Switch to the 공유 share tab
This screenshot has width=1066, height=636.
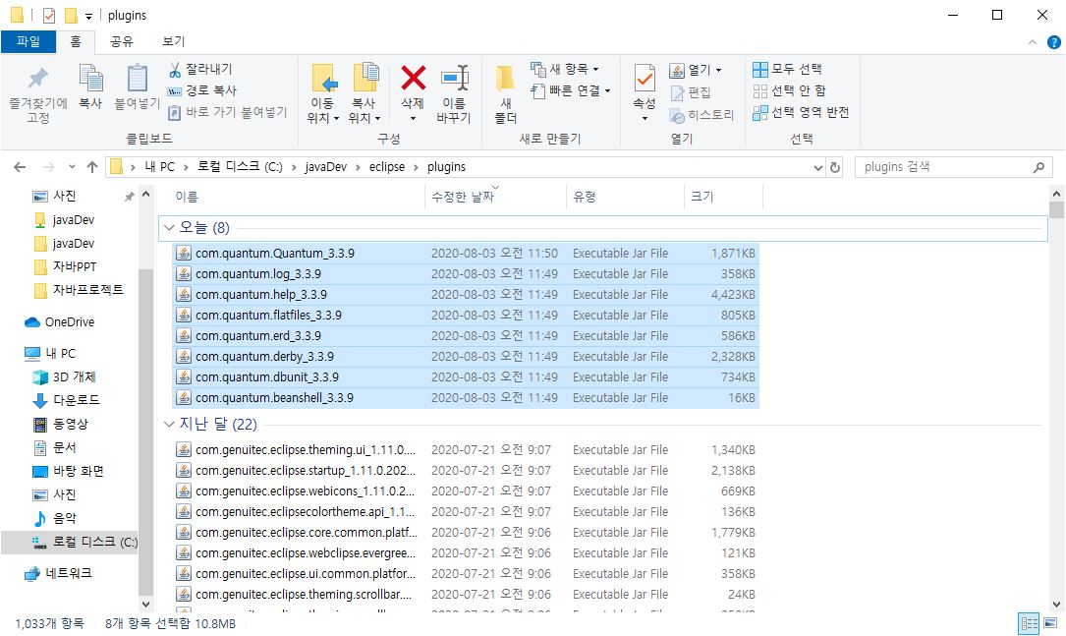tap(122, 41)
